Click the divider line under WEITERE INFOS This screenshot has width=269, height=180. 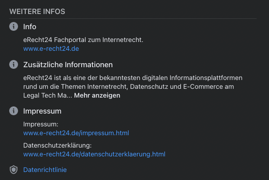coord(132,18)
